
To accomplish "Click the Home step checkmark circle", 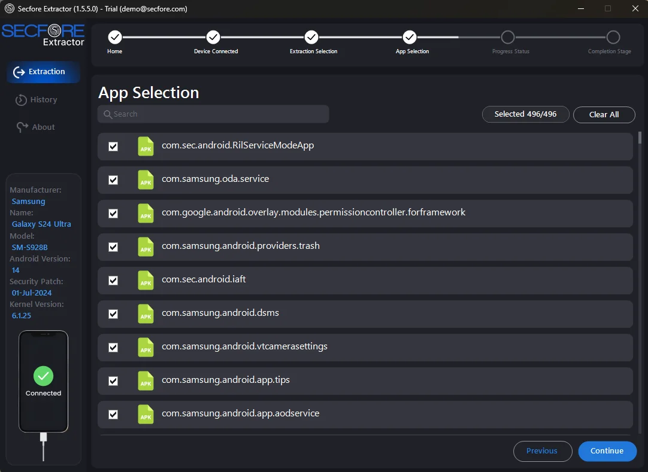I will coord(115,38).
